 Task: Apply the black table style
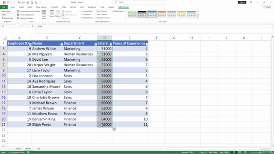(142, 14)
